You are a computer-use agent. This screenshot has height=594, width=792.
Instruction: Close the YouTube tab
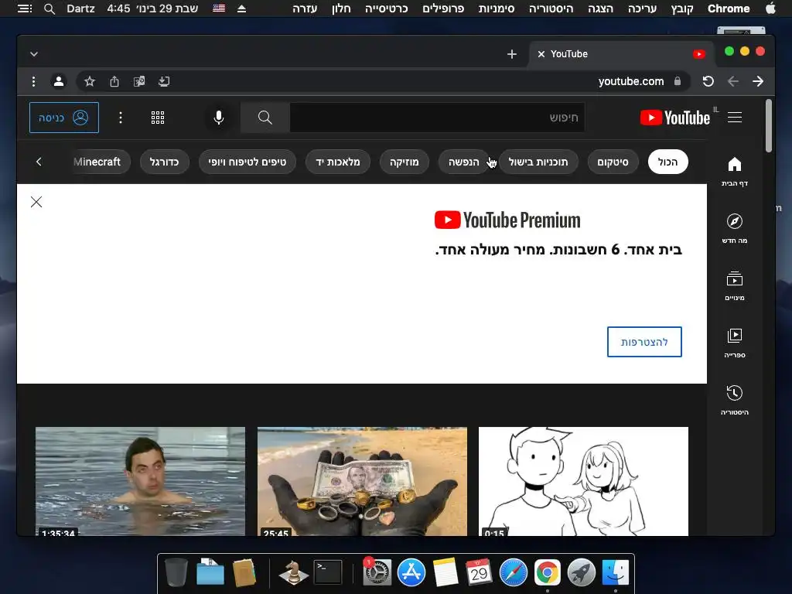541,54
